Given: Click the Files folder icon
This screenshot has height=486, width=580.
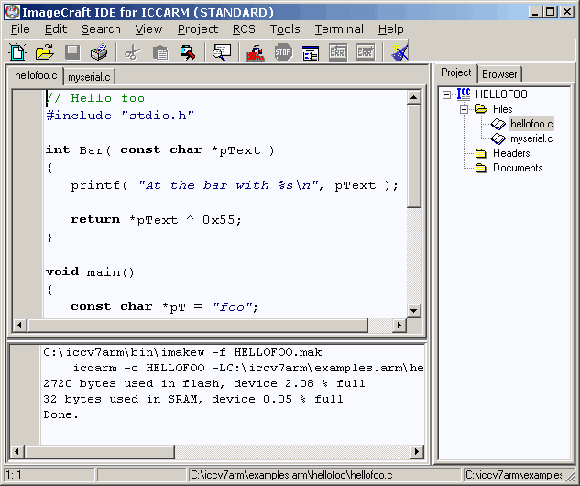Looking at the screenshot, I should click(481, 109).
